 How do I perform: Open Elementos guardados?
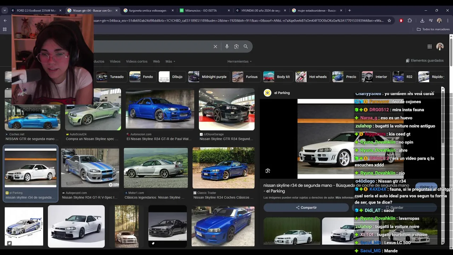(x=425, y=61)
